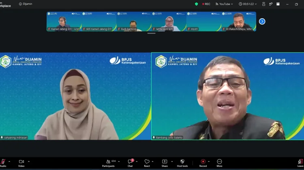Open the More options menu
This screenshot has height=170, width=304.
(x=219, y=163)
